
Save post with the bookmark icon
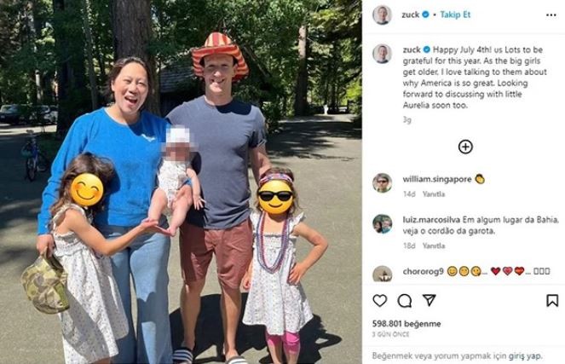(x=552, y=301)
